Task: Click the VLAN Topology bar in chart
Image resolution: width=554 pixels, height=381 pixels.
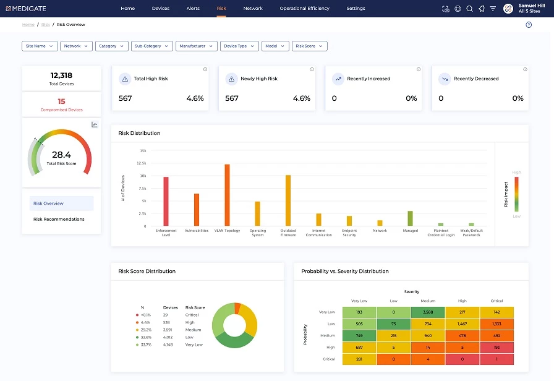Action: pyautogui.click(x=227, y=195)
